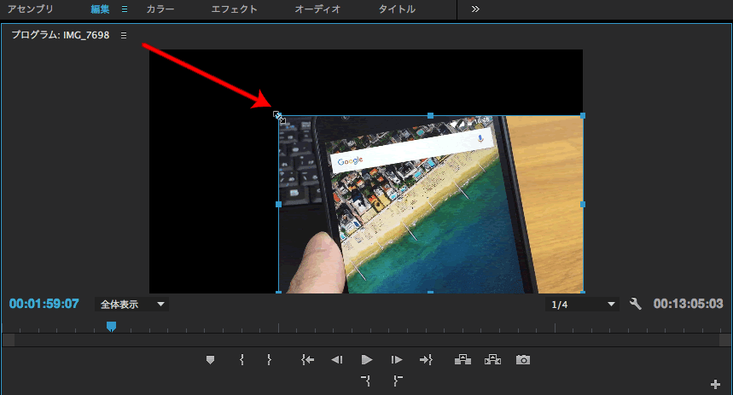Open the Program monitor panel menu
733x395 pixels.
click(124, 36)
